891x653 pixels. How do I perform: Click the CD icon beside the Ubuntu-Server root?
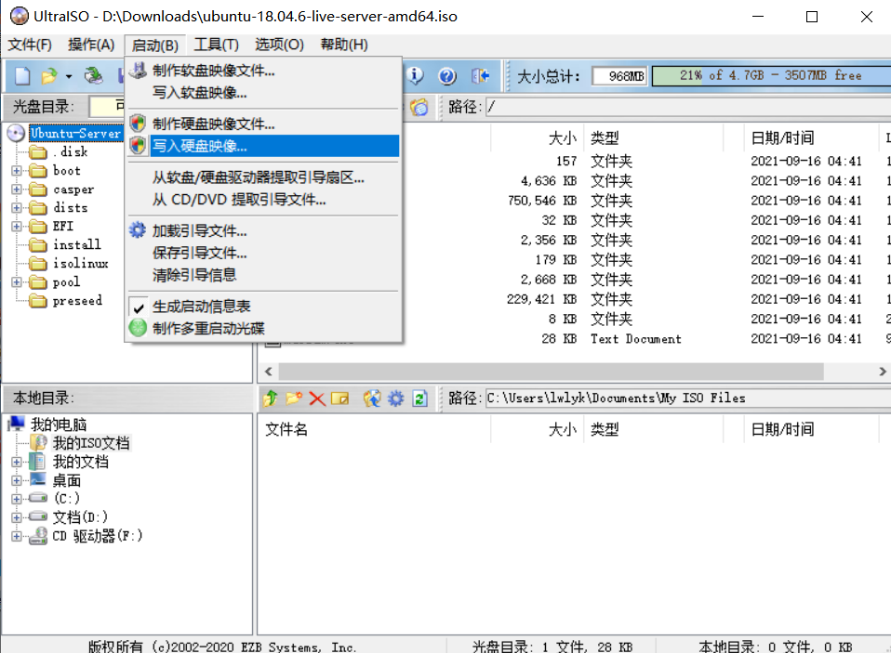[16, 134]
